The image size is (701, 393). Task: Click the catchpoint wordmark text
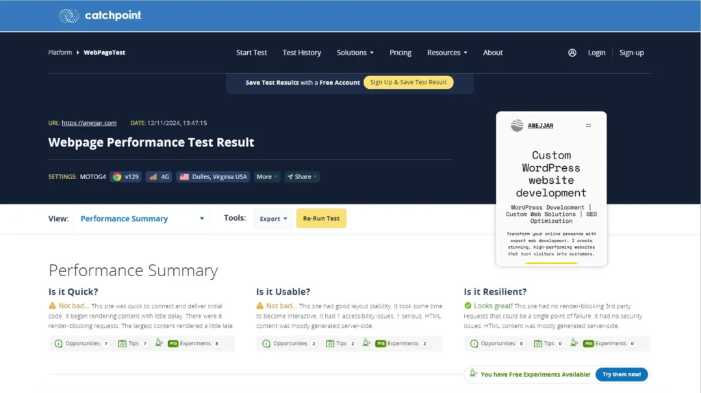coord(113,16)
